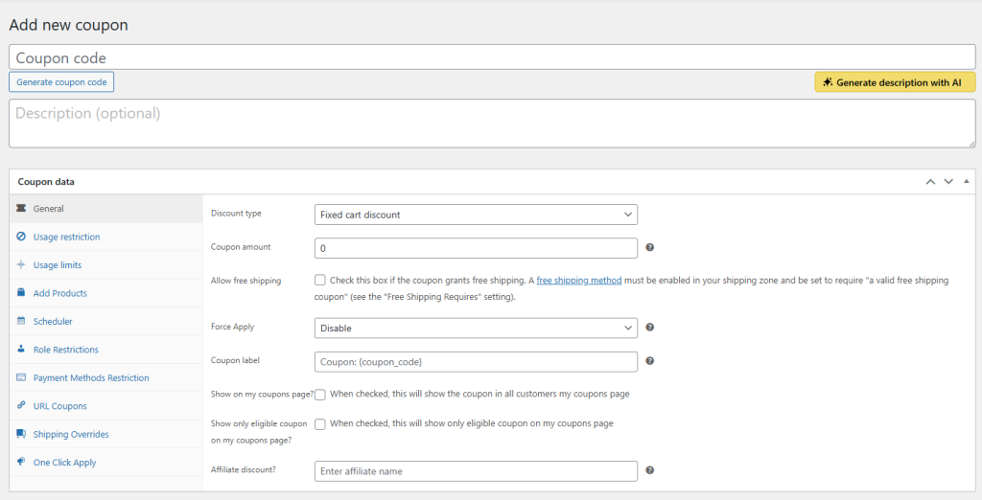This screenshot has height=500, width=982.
Task: Click the One Click Apply megaphone icon
Action: pyautogui.click(x=21, y=462)
